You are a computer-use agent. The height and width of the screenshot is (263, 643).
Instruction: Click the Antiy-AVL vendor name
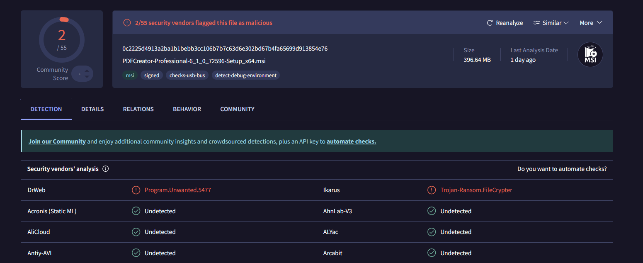[x=41, y=253]
